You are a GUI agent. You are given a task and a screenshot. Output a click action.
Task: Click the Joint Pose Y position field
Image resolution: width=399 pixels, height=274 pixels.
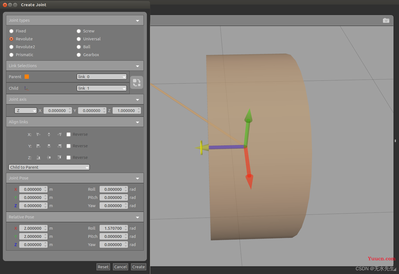33,198
